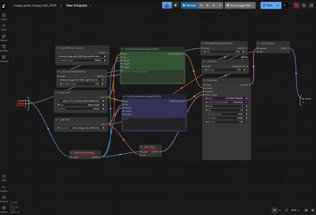
Task: Toggle the Console panel
Action: [4, 189]
